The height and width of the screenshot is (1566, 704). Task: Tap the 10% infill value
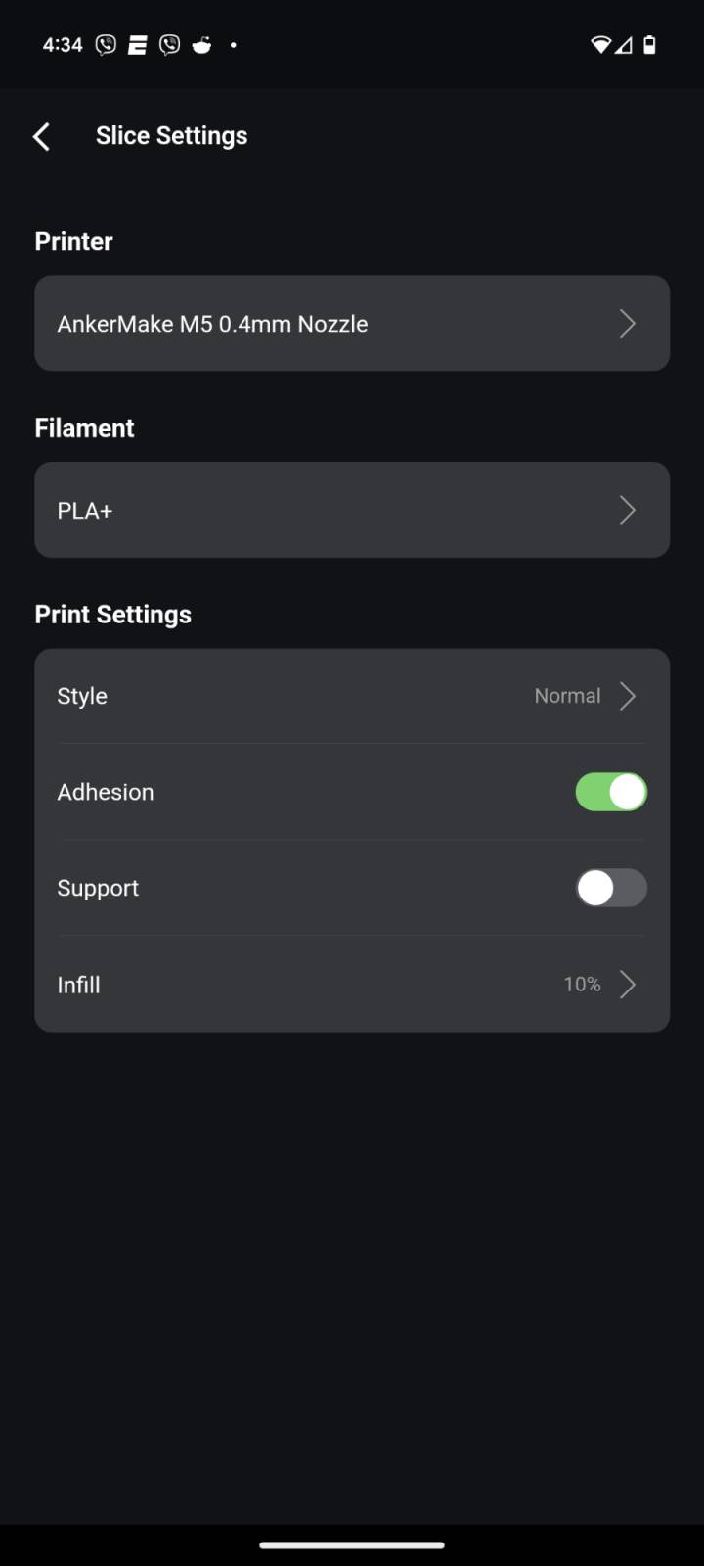(x=582, y=985)
